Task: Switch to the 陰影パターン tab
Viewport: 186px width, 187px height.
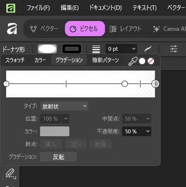Action: click(x=105, y=60)
